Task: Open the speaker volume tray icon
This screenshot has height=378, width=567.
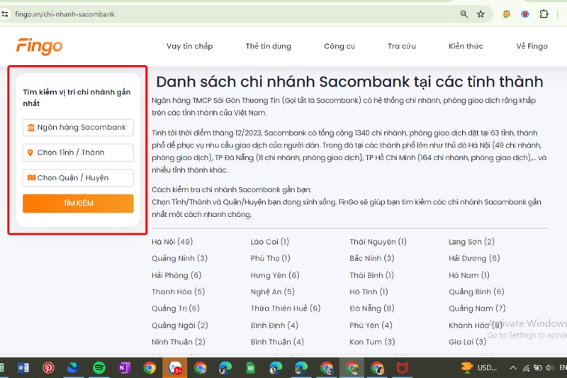Action: point(550,368)
